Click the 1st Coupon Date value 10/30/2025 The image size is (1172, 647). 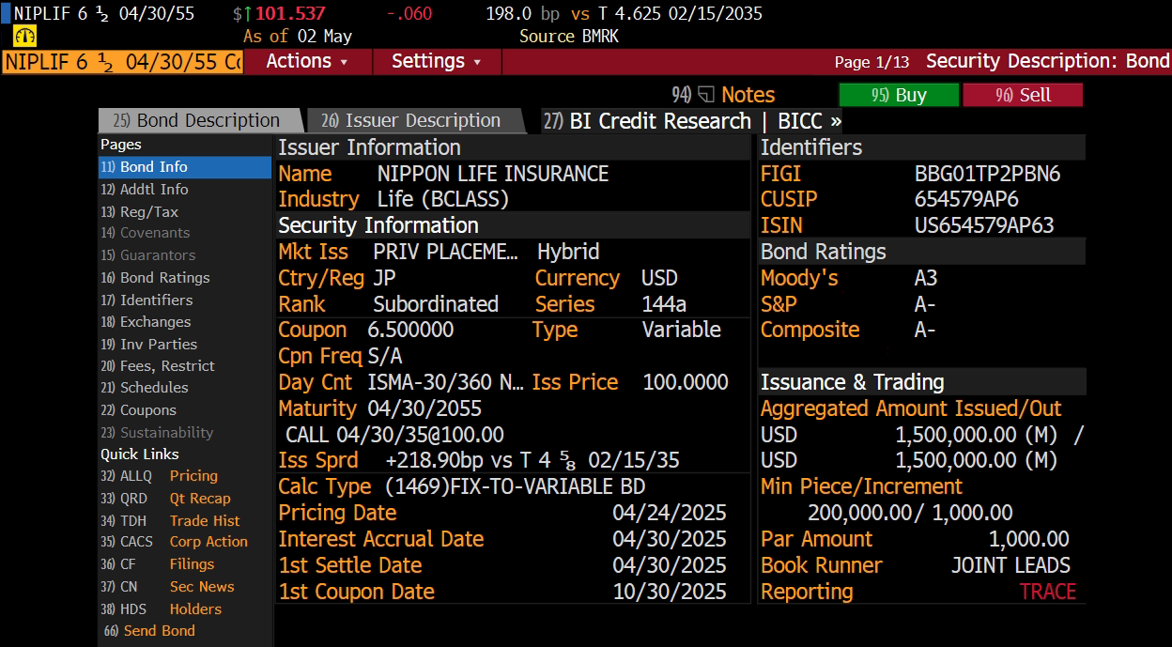coord(670,592)
